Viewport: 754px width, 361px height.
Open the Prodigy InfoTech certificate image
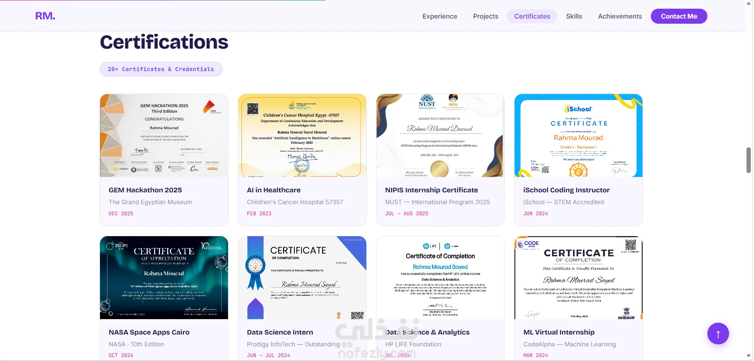(x=302, y=278)
